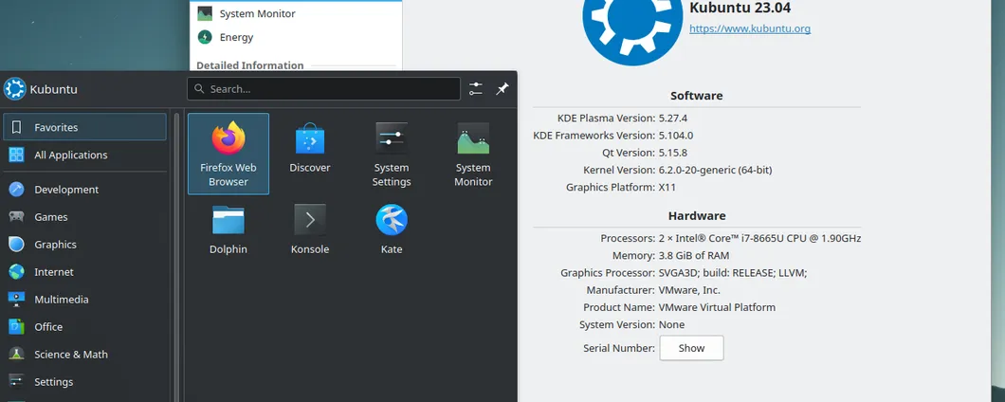The image size is (1005, 402).
Task: Select the All Applications category
Action: pos(84,155)
